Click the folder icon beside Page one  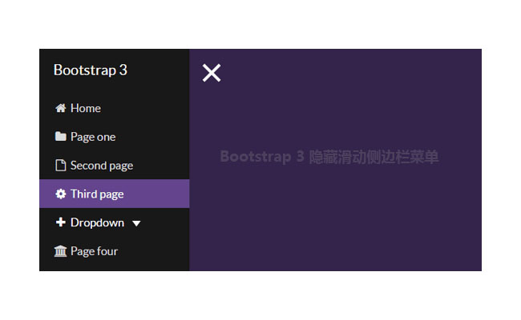pos(60,137)
